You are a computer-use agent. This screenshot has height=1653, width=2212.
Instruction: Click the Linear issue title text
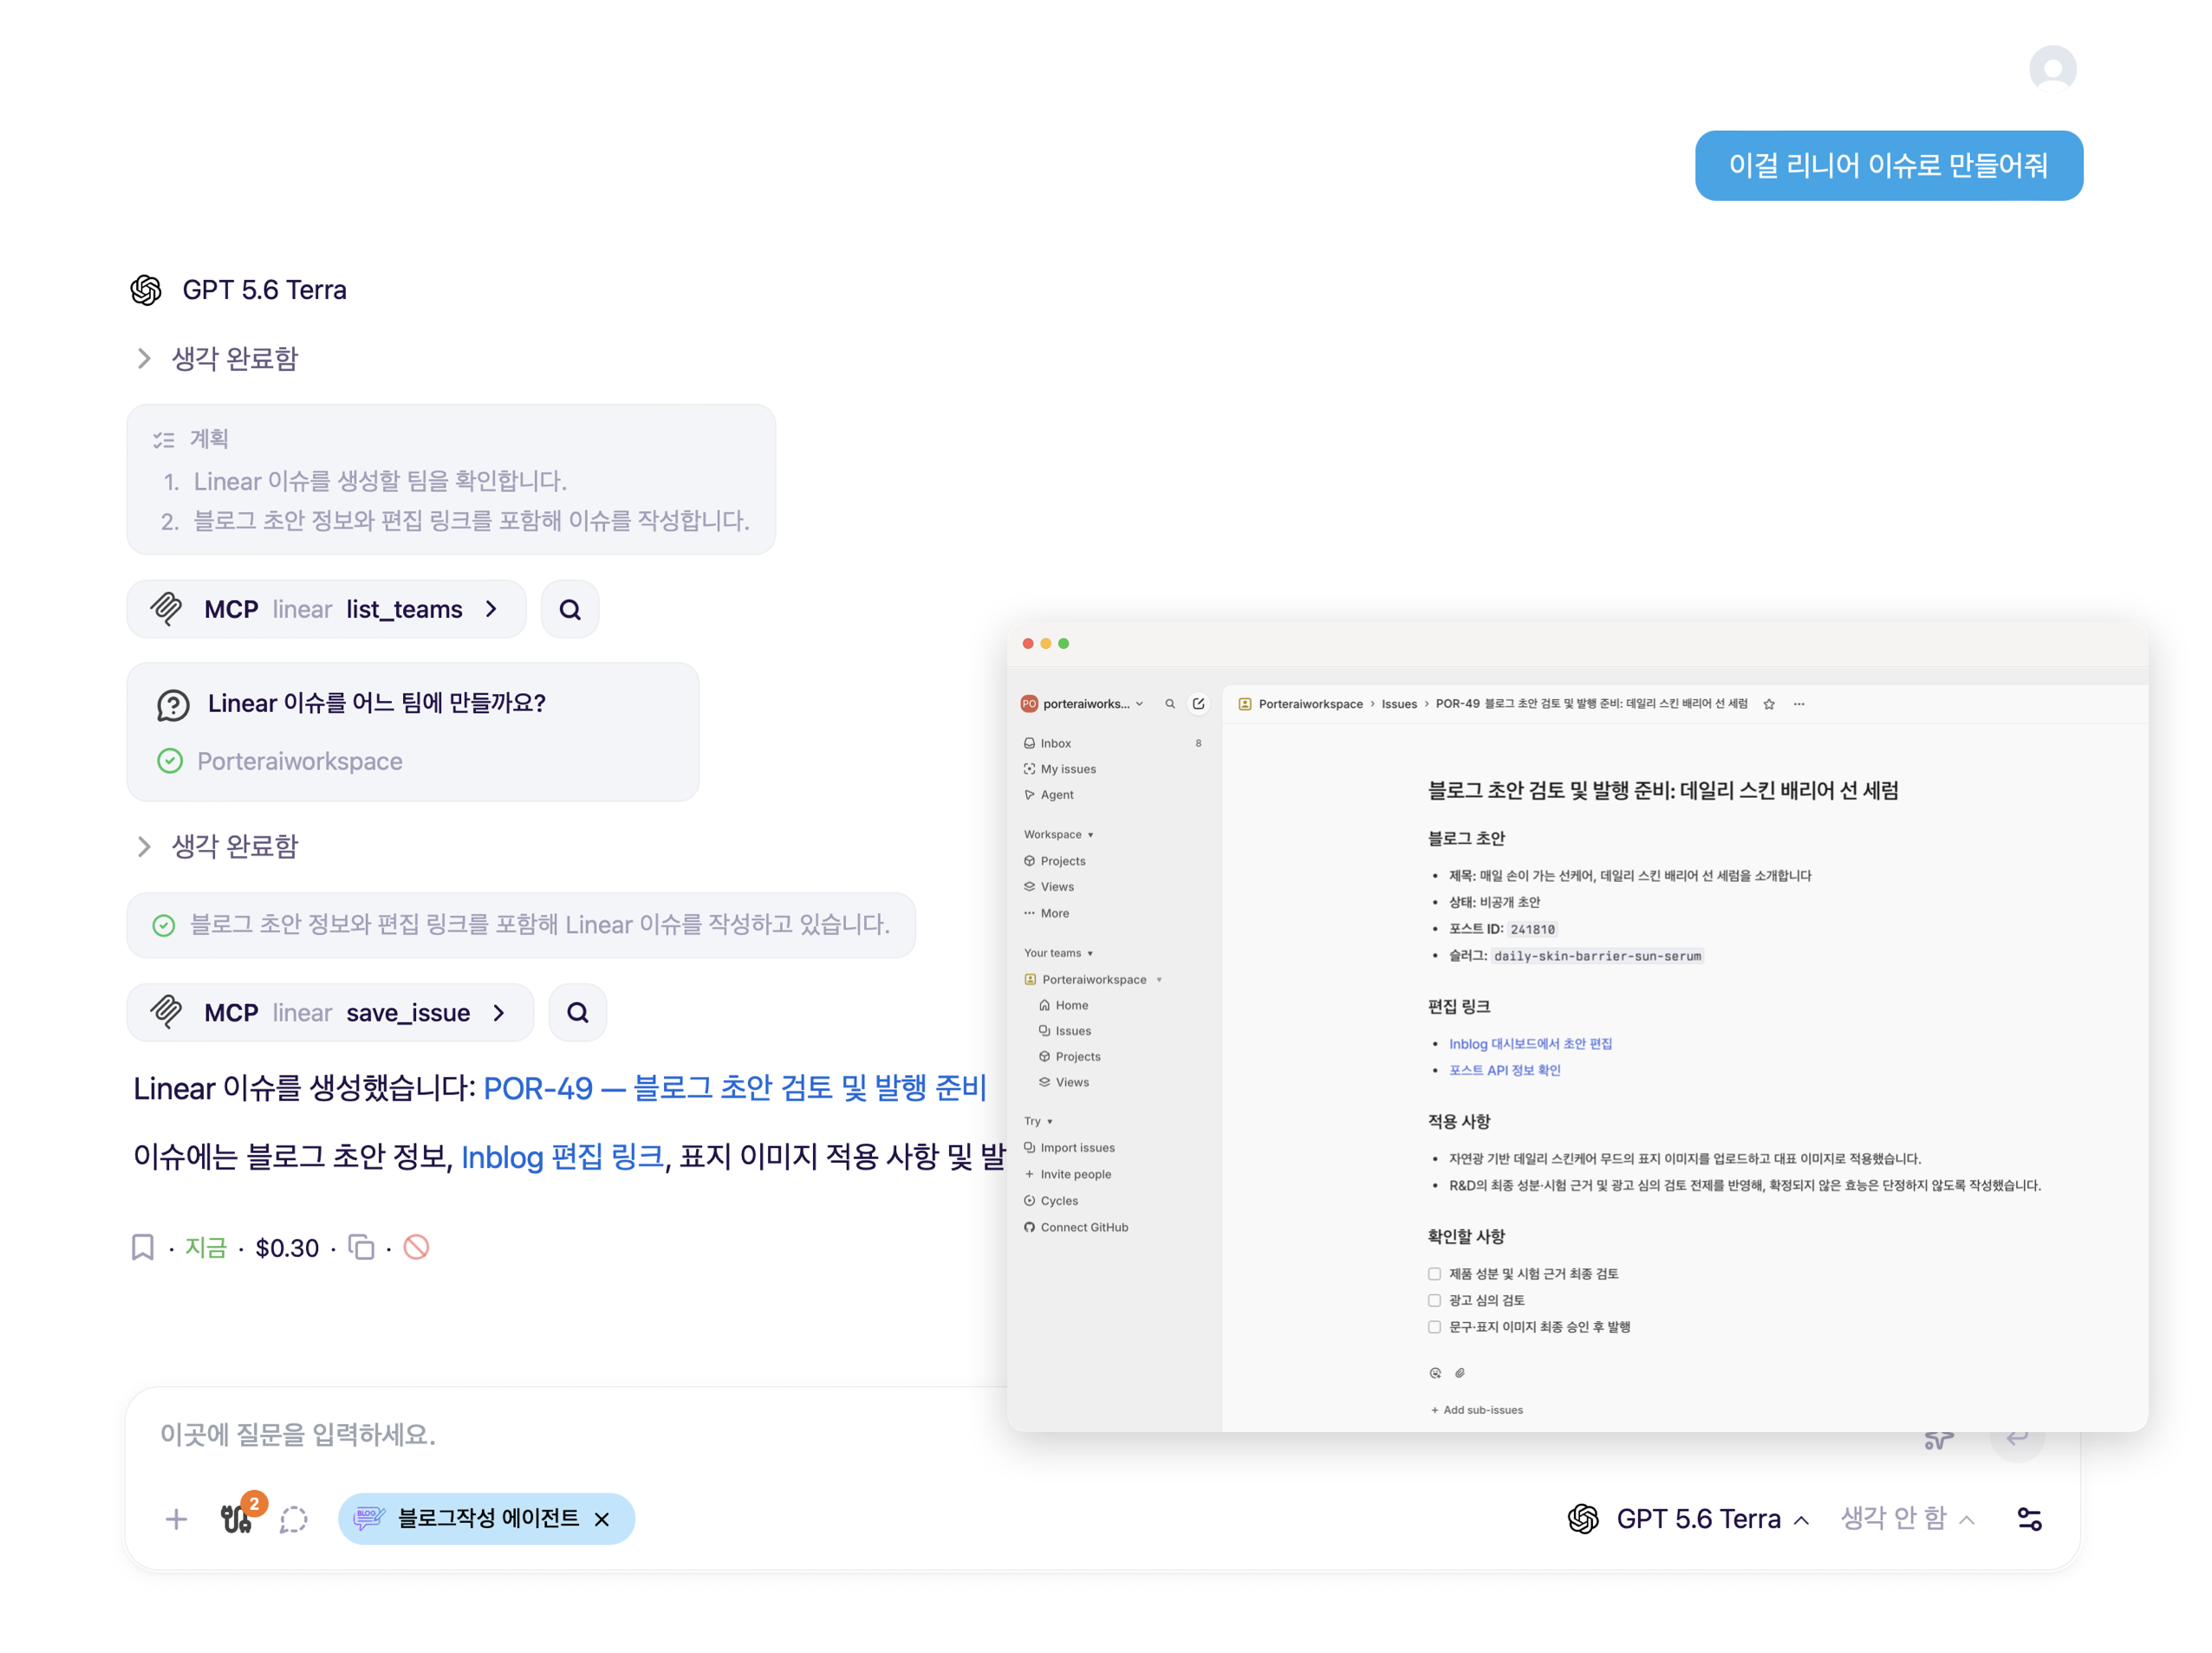pos(1662,790)
